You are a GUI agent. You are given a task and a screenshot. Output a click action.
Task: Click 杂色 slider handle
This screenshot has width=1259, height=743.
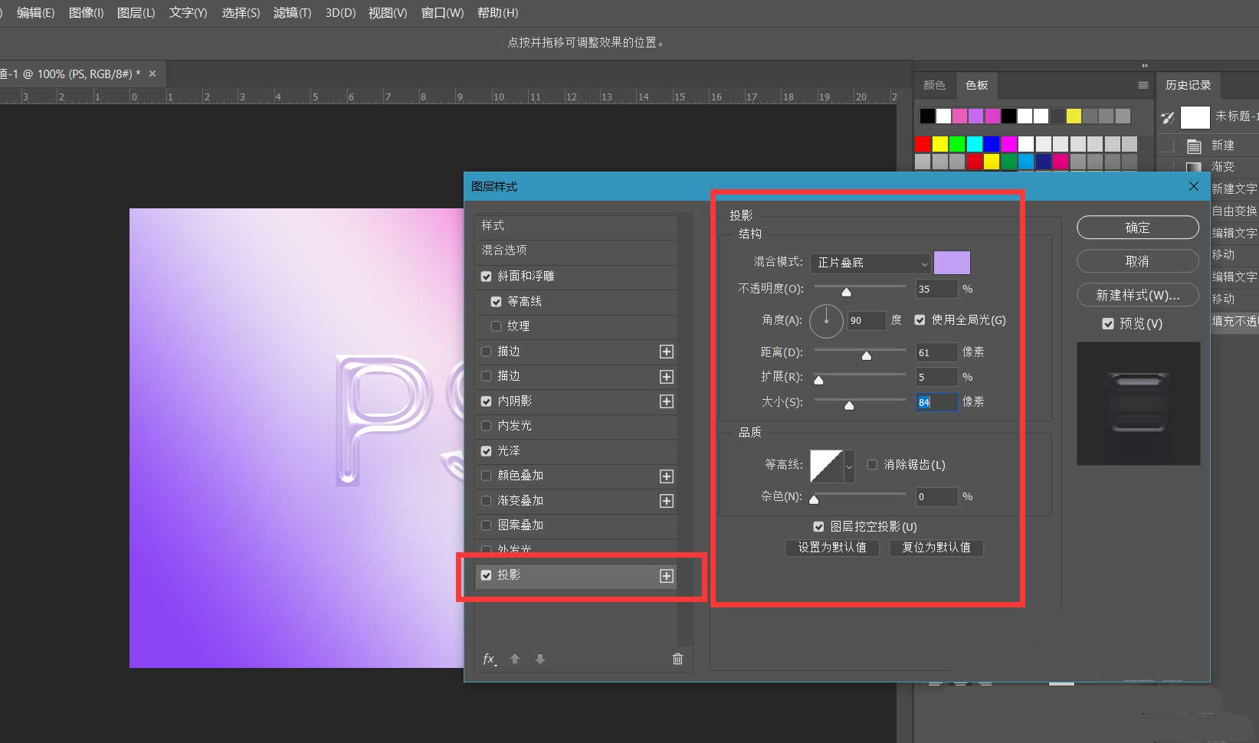coord(814,500)
